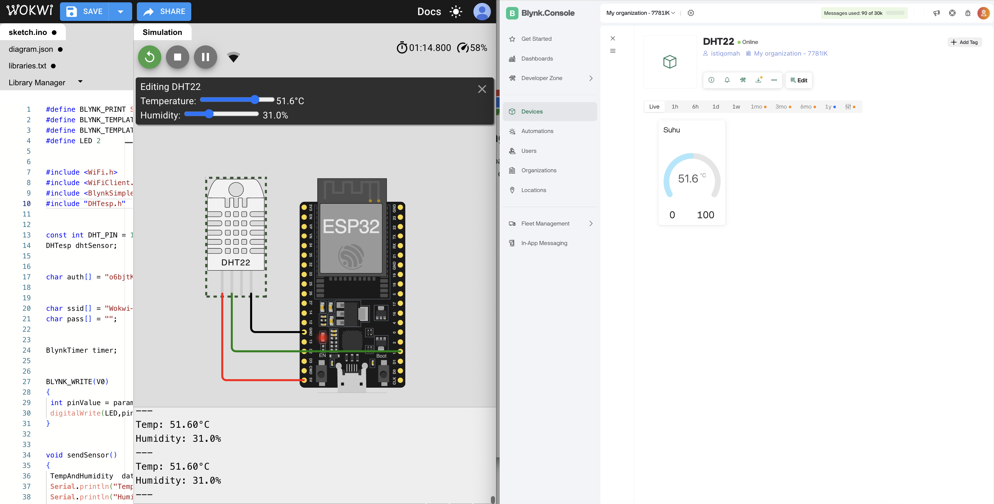Open device info icon
The width and height of the screenshot is (994, 504).
point(711,80)
